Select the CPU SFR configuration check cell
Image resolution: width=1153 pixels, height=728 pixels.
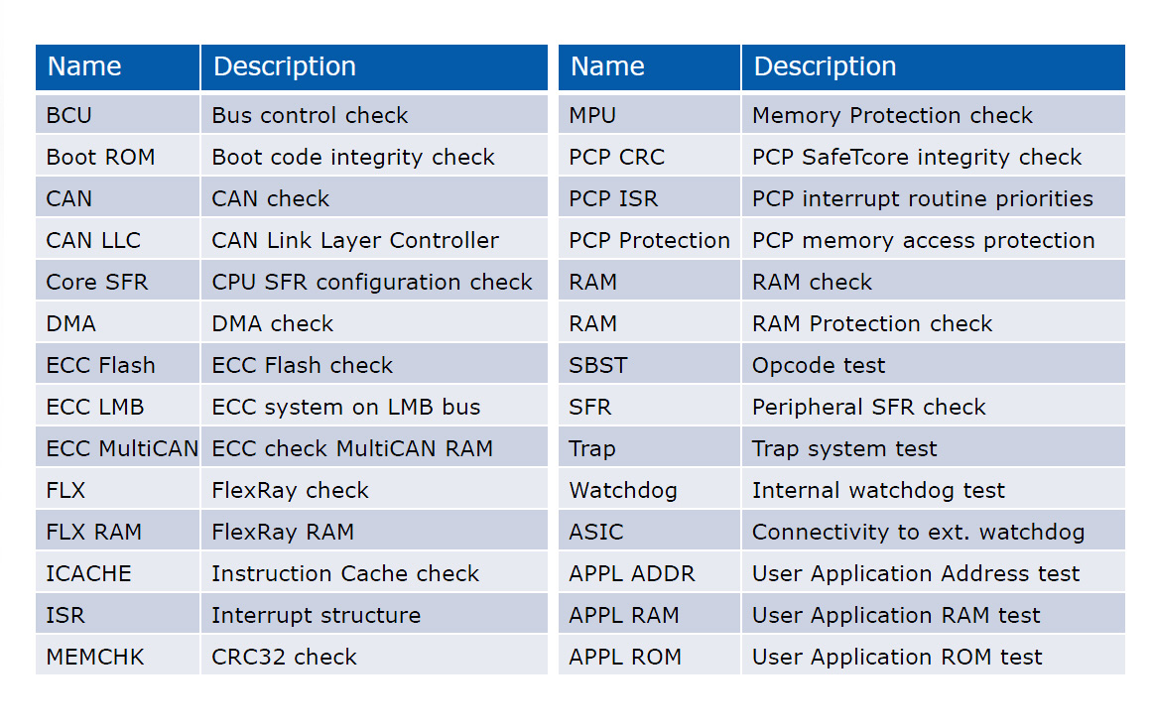[371, 282]
